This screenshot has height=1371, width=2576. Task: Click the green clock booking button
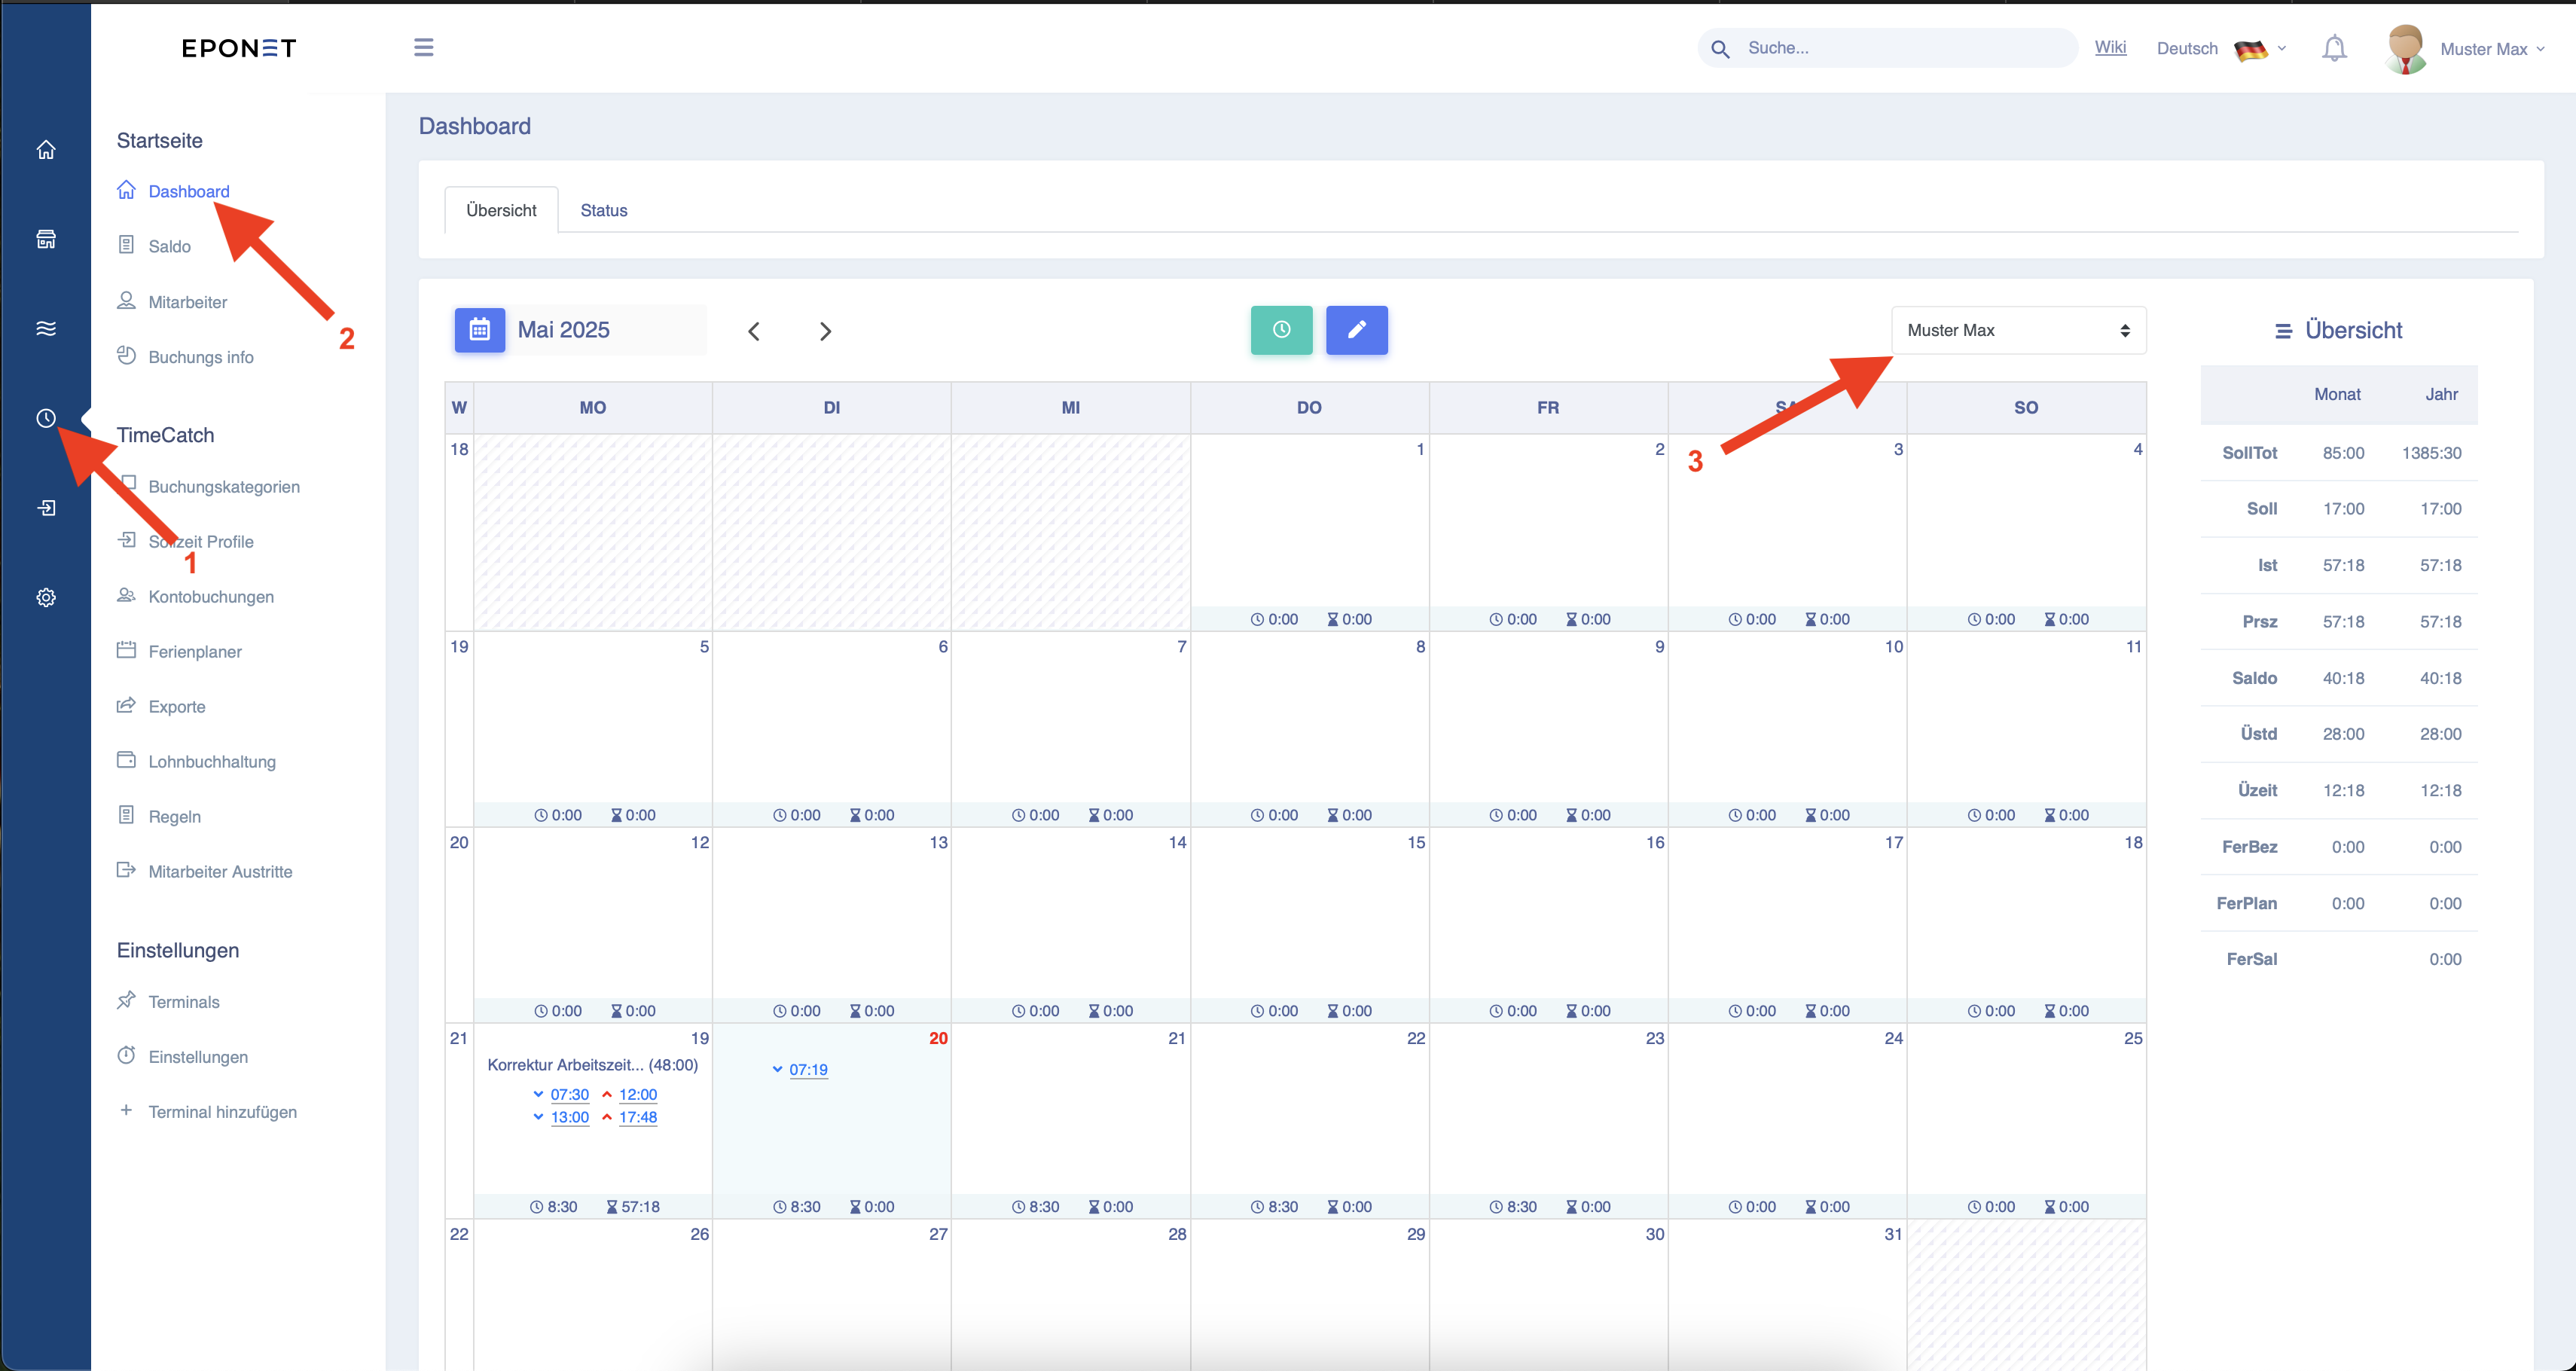(1281, 330)
